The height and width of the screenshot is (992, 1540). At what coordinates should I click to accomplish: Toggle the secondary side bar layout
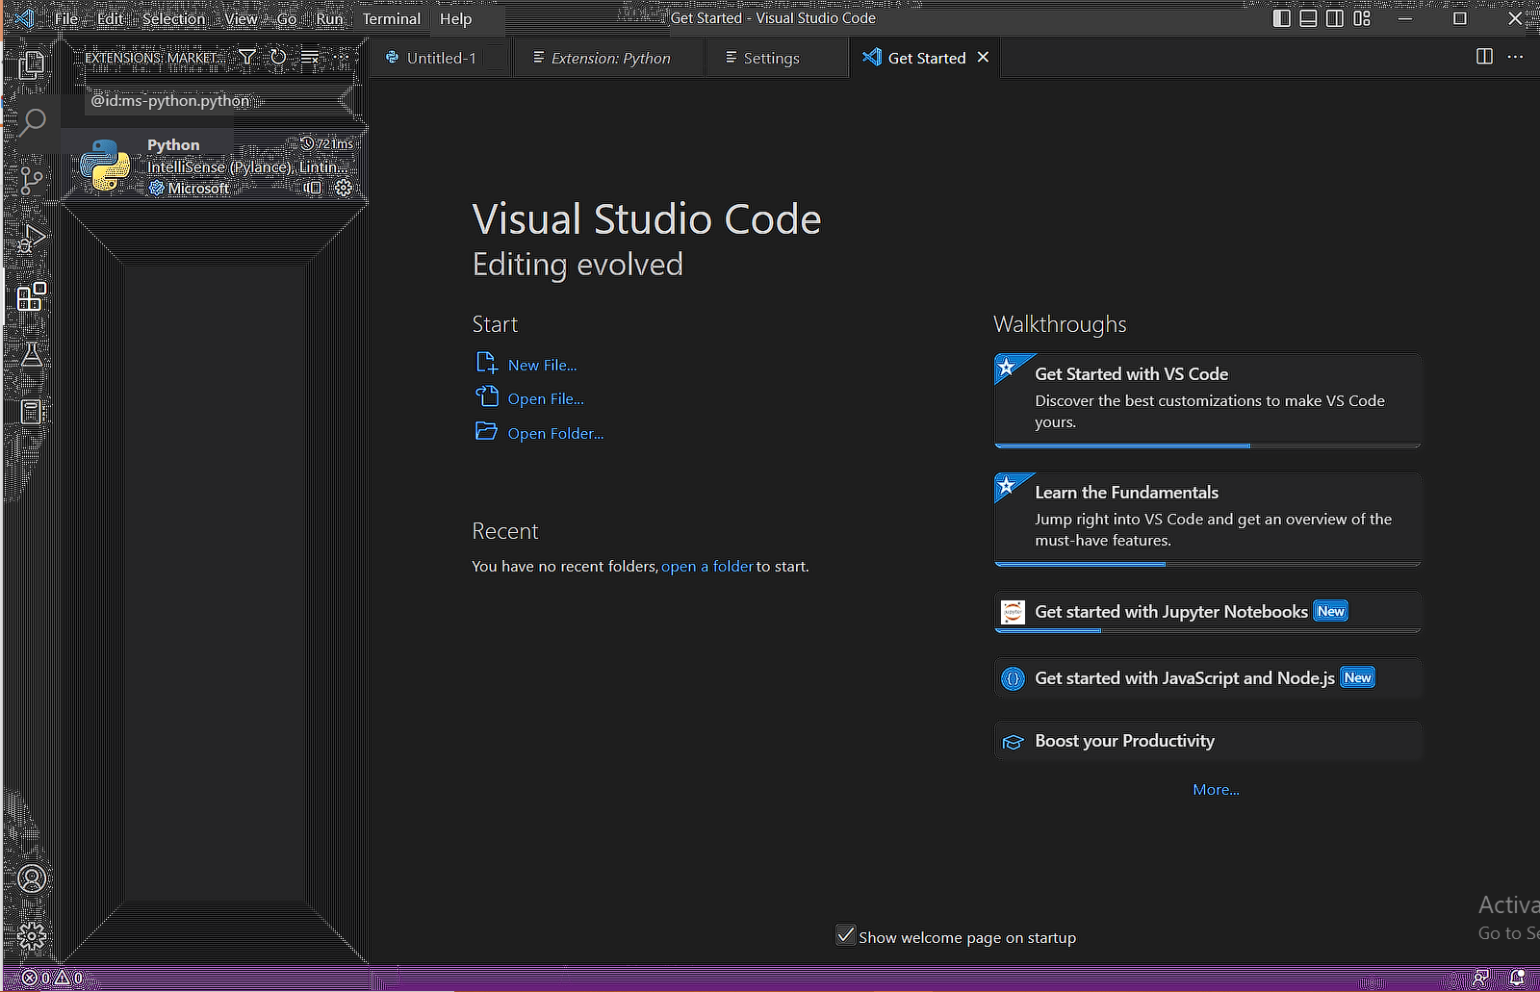coord(1335,18)
